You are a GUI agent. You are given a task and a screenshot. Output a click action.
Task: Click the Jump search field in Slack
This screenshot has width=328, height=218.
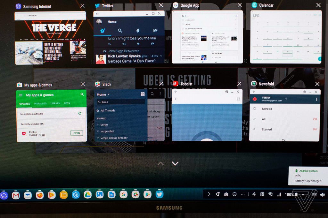(121, 102)
